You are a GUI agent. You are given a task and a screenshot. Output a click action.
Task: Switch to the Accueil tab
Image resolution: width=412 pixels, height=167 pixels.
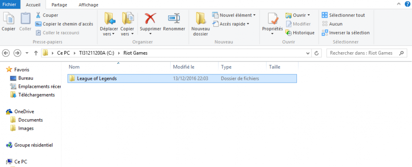(x=33, y=5)
